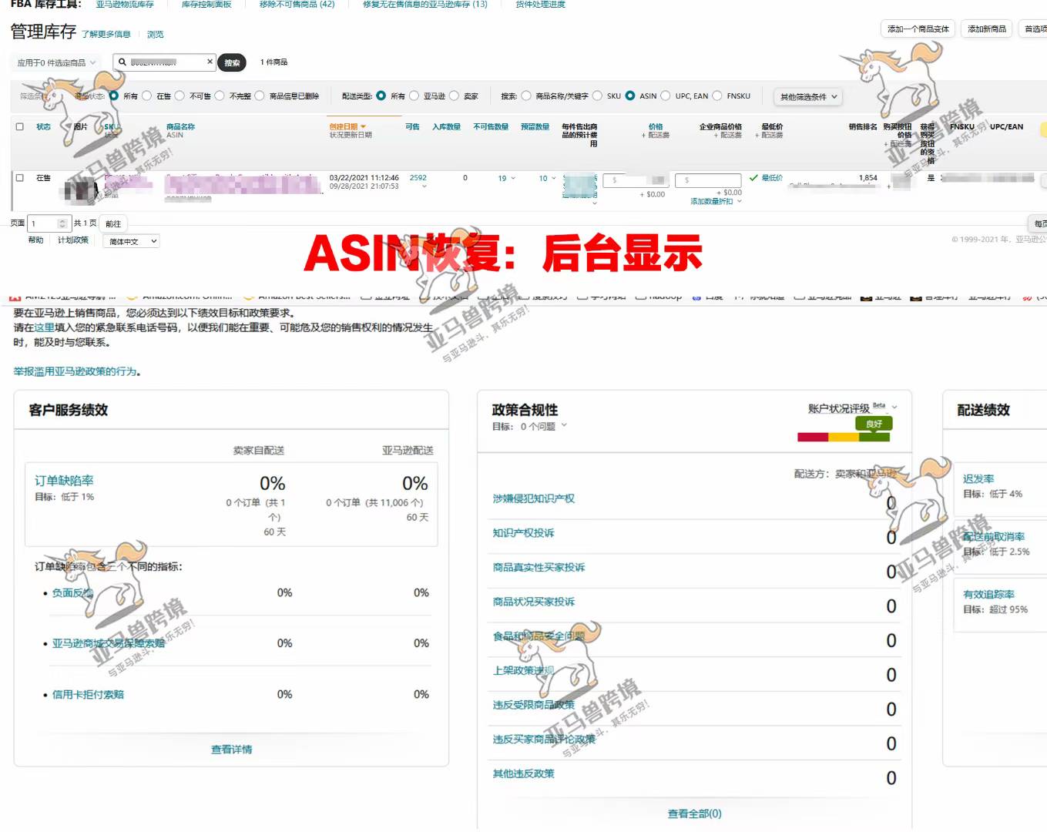Expand the 目标: 0 个问题 chevron
1047x832 pixels.
point(564,425)
